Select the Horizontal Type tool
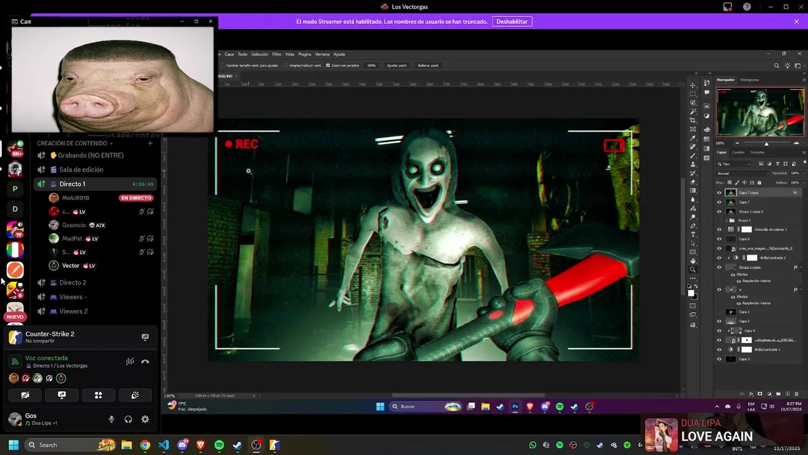The height and width of the screenshot is (455, 808). click(693, 234)
